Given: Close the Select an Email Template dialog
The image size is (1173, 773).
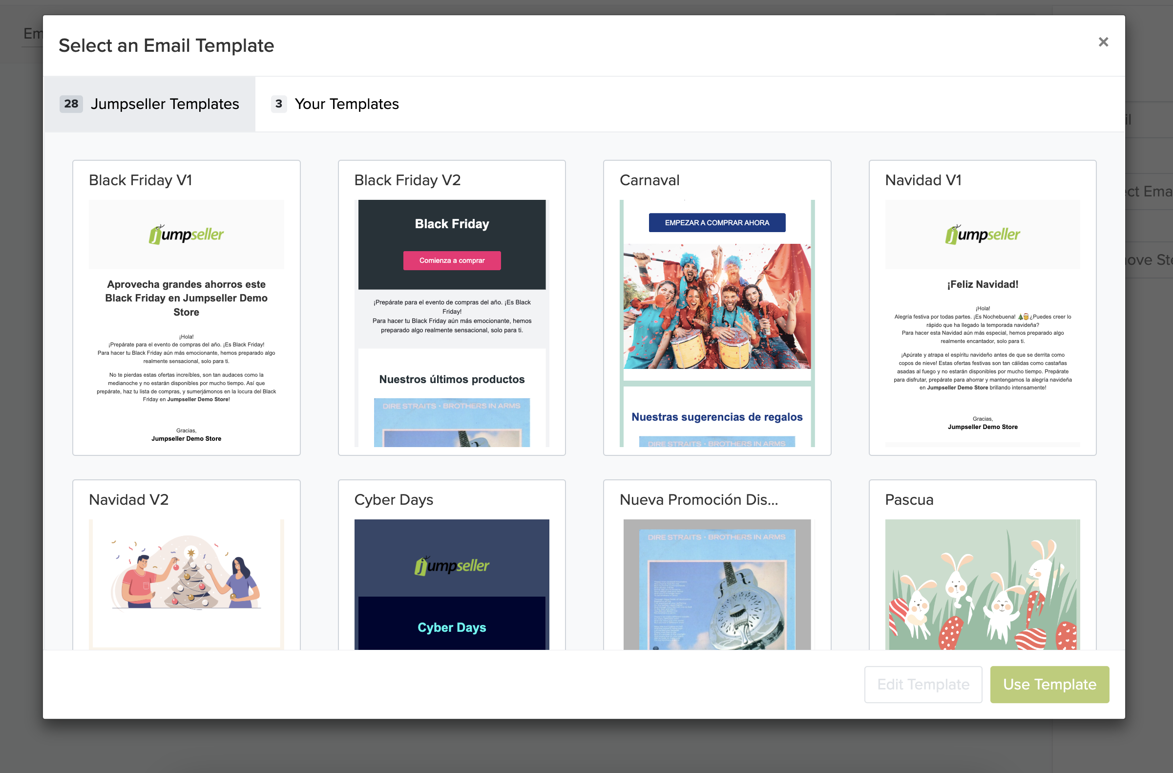Looking at the screenshot, I should (1103, 43).
